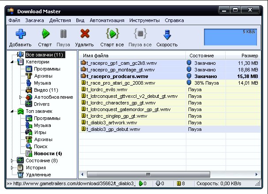Select file t_racepro_gp_montage_gt.wmv
Image resolution: width=268 pixels, height=194 pixels.
[121, 70]
